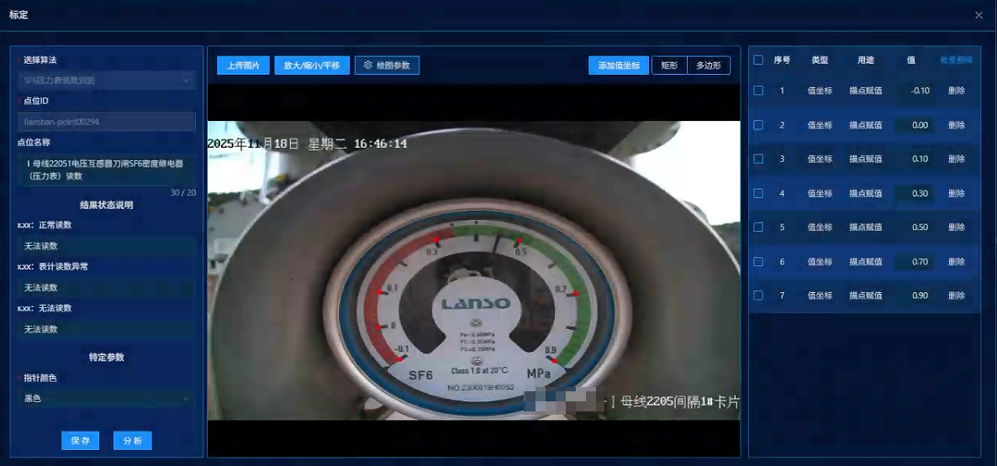Select the header select-all checkbox
Screen dimensions: 997x466
point(758,60)
